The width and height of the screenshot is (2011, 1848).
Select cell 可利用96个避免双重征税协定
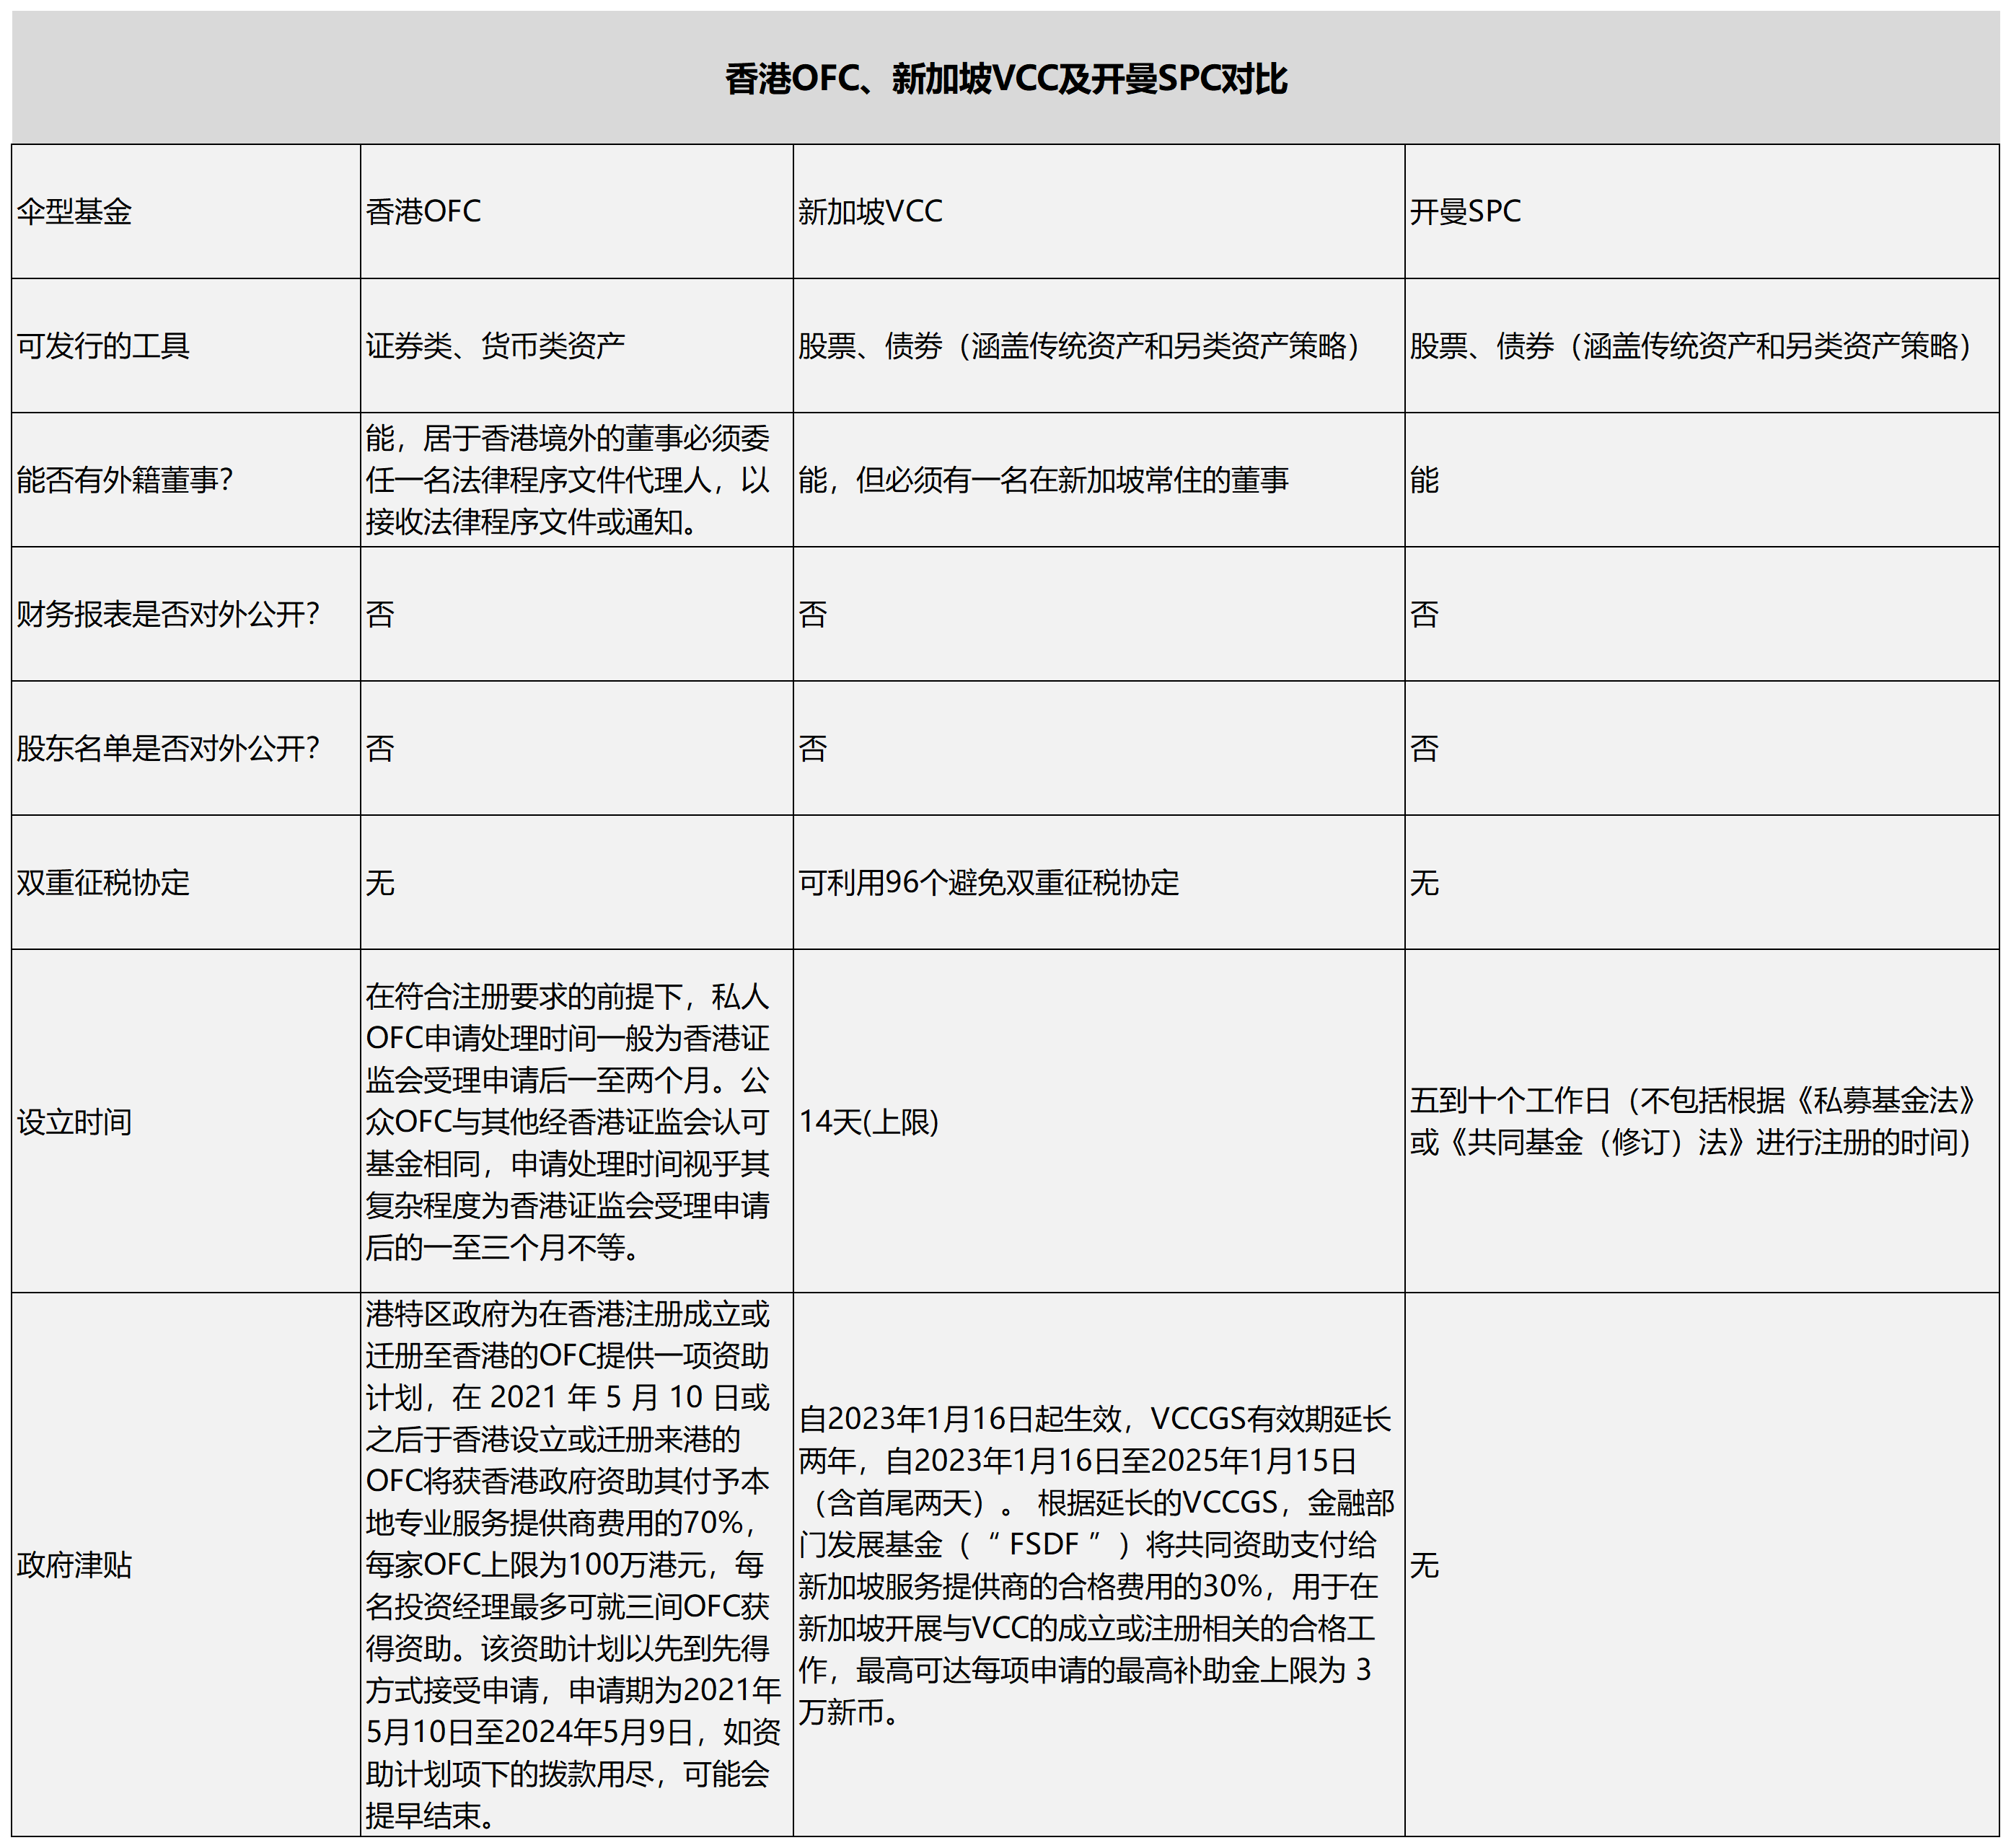click(x=1099, y=882)
